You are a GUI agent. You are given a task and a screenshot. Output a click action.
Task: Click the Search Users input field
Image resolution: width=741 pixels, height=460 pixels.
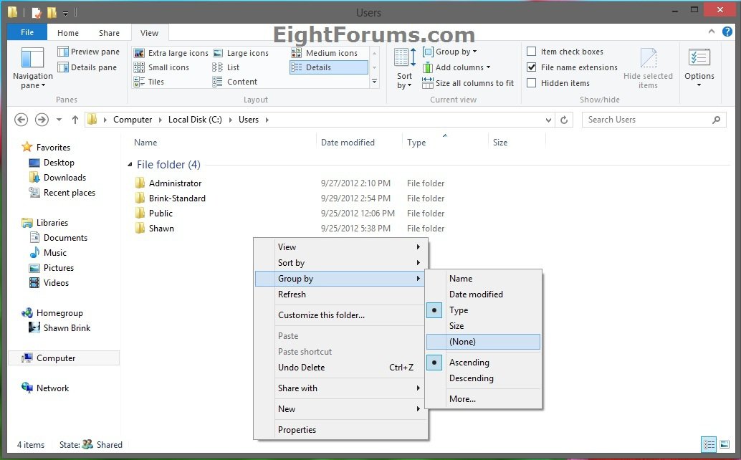tap(645, 120)
